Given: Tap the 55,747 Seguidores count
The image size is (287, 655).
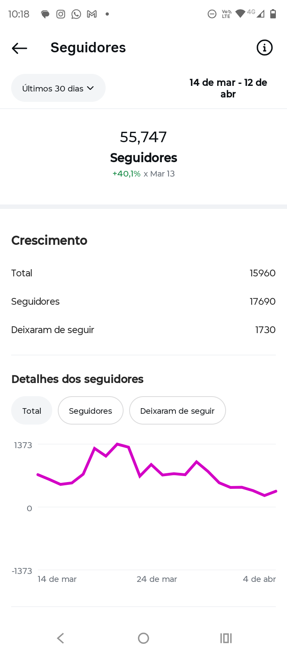Looking at the screenshot, I should [143, 137].
